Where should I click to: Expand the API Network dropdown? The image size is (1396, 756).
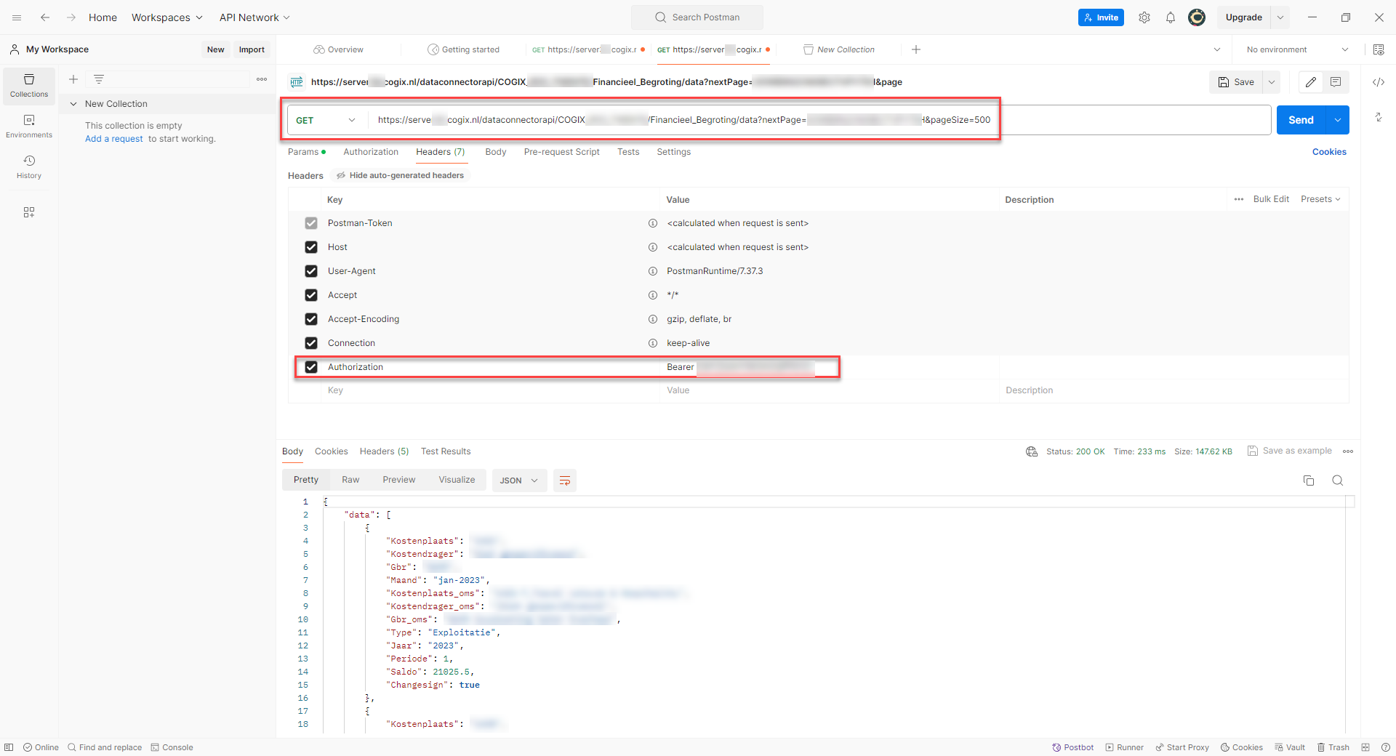(x=254, y=17)
